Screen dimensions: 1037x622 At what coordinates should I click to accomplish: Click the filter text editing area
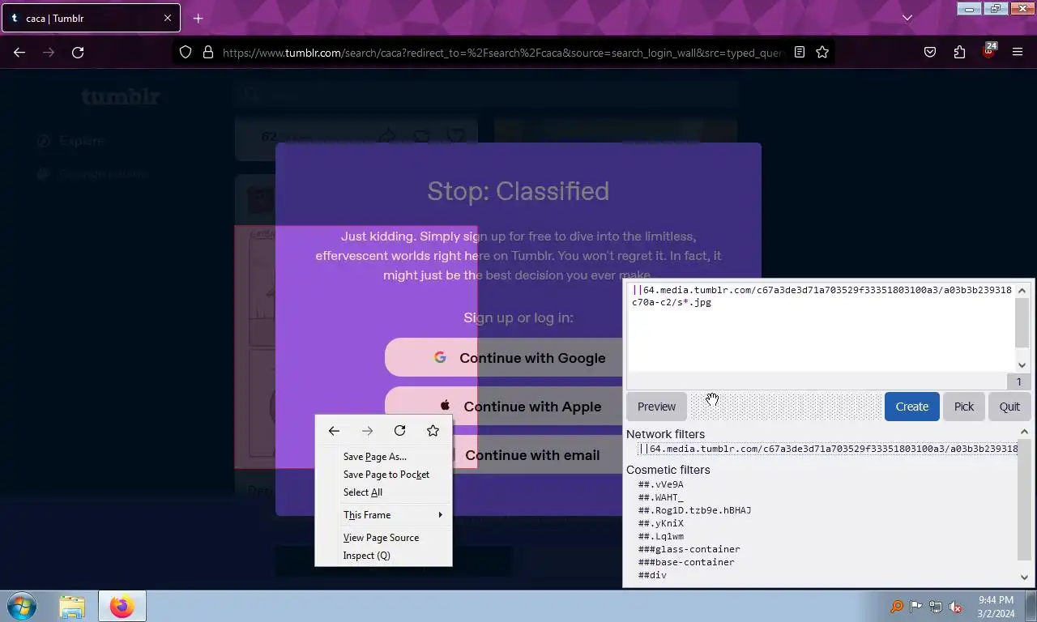coord(820,327)
